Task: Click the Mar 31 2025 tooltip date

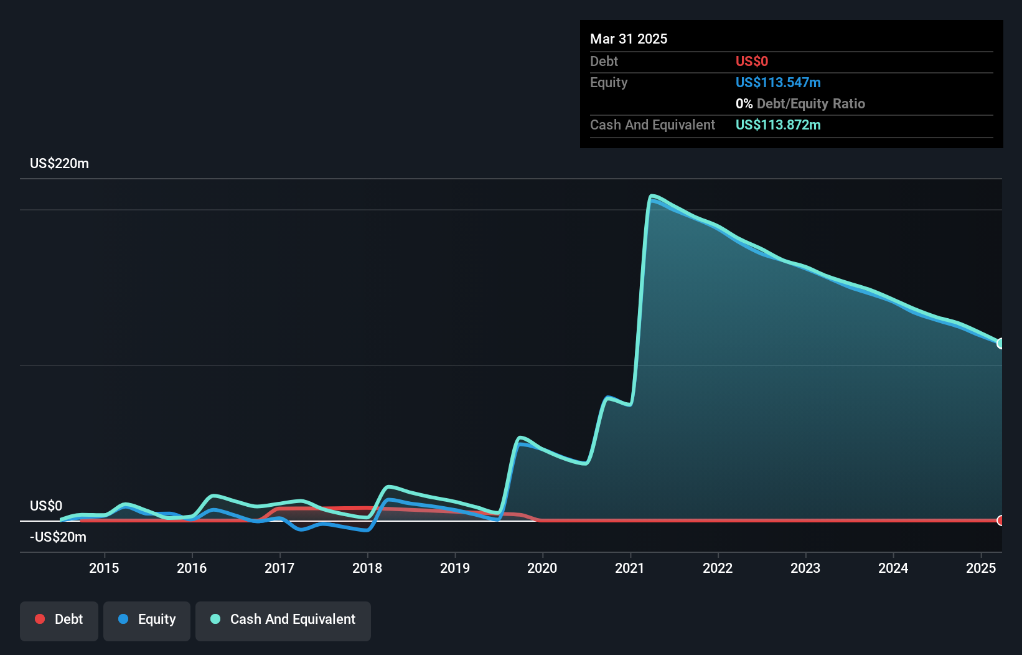Action: click(x=629, y=39)
